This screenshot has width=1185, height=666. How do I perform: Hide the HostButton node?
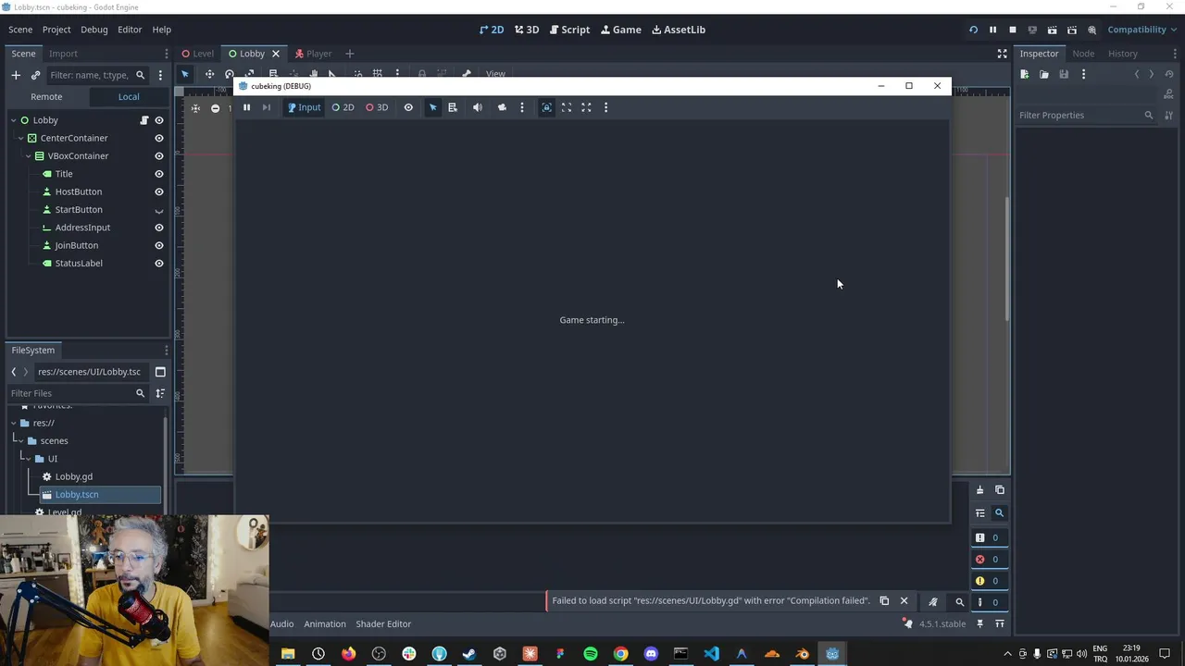coord(158,191)
